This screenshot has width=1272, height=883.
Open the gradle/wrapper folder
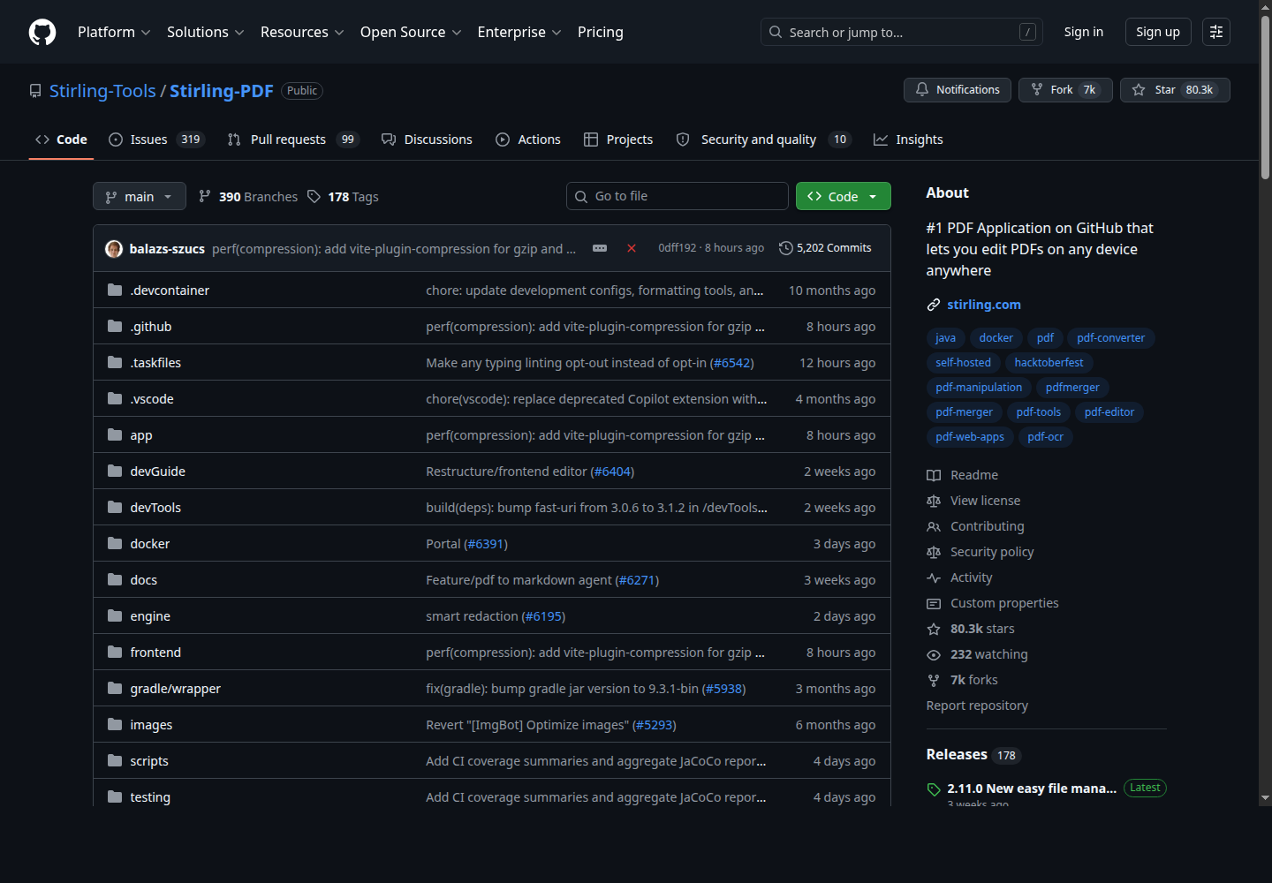176,689
